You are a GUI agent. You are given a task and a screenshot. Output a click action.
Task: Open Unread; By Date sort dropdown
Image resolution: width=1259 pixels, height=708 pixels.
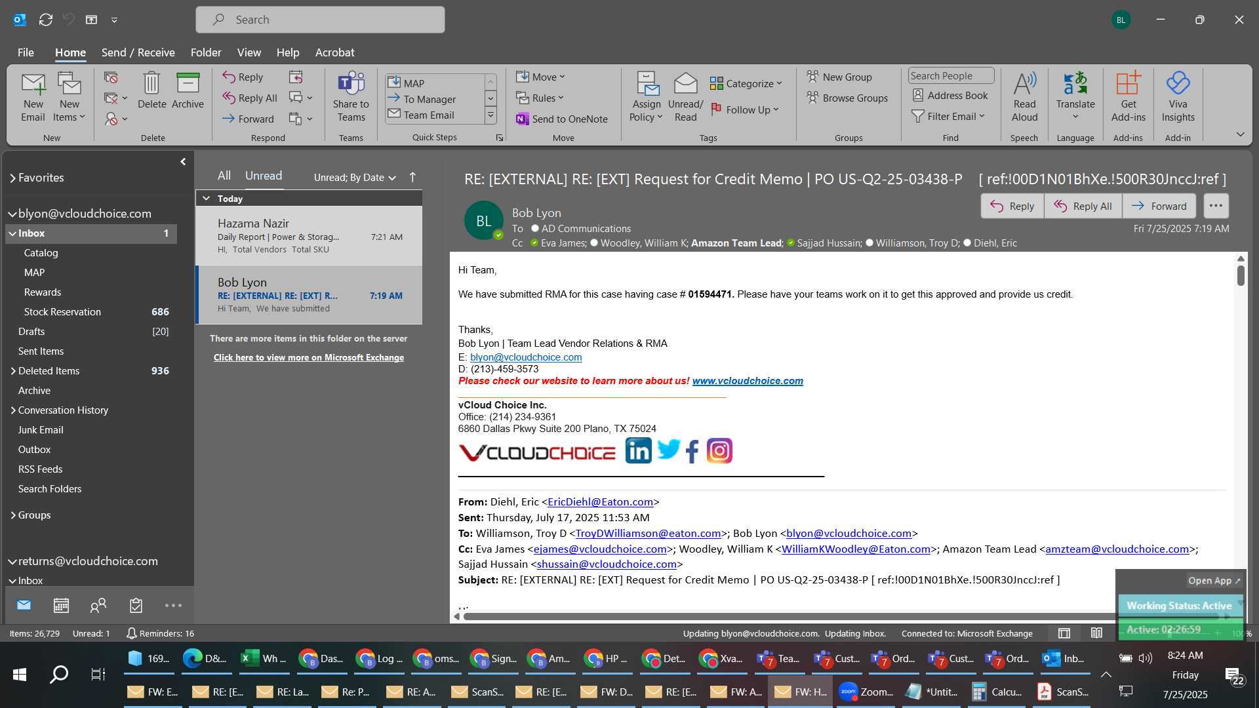point(355,178)
